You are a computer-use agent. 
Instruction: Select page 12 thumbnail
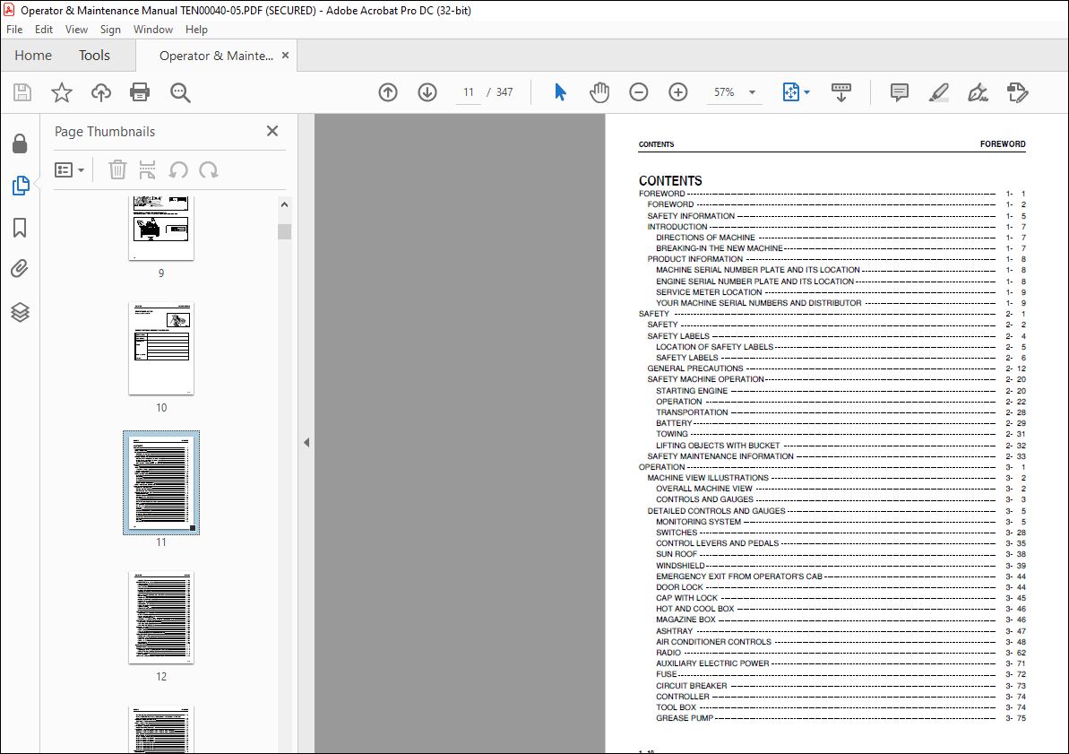pos(161,618)
